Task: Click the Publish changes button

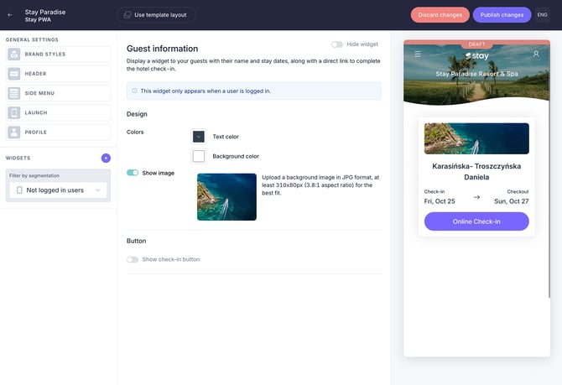Action: pyautogui.click(x=502, y=14)
